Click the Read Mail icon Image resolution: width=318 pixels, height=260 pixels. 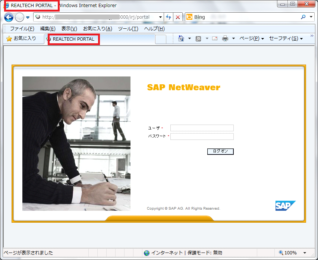[x=215, y=38]
